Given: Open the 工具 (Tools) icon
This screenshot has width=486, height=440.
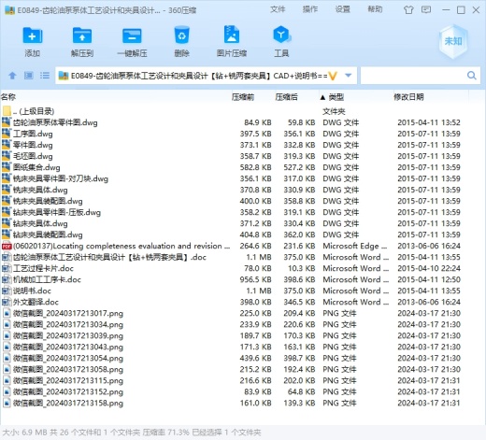Looking at the screenshot, I should coord(281,35).
